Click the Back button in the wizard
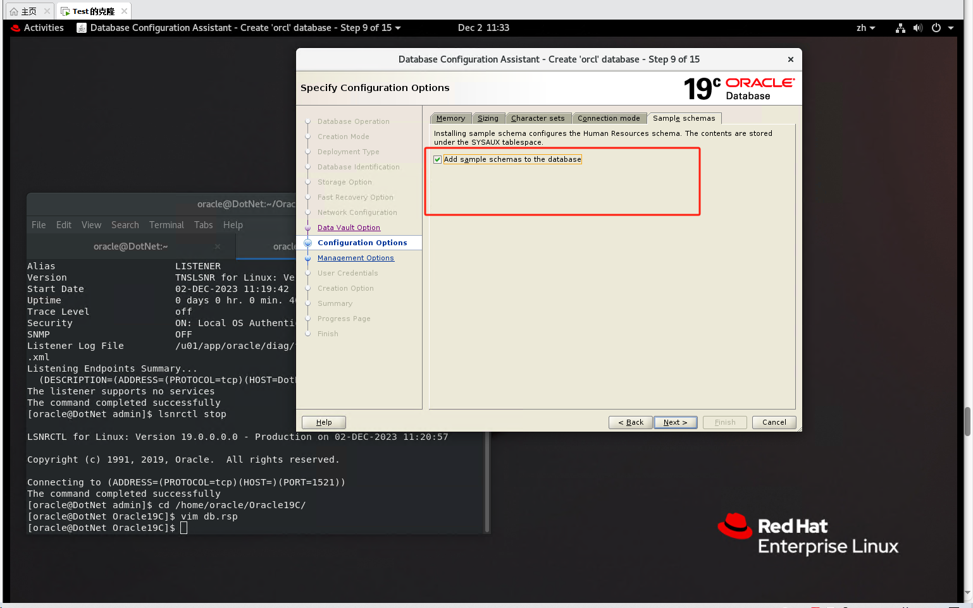Viewport: 973px width, 608px height. pyautogui.click(x=631, y=422)
